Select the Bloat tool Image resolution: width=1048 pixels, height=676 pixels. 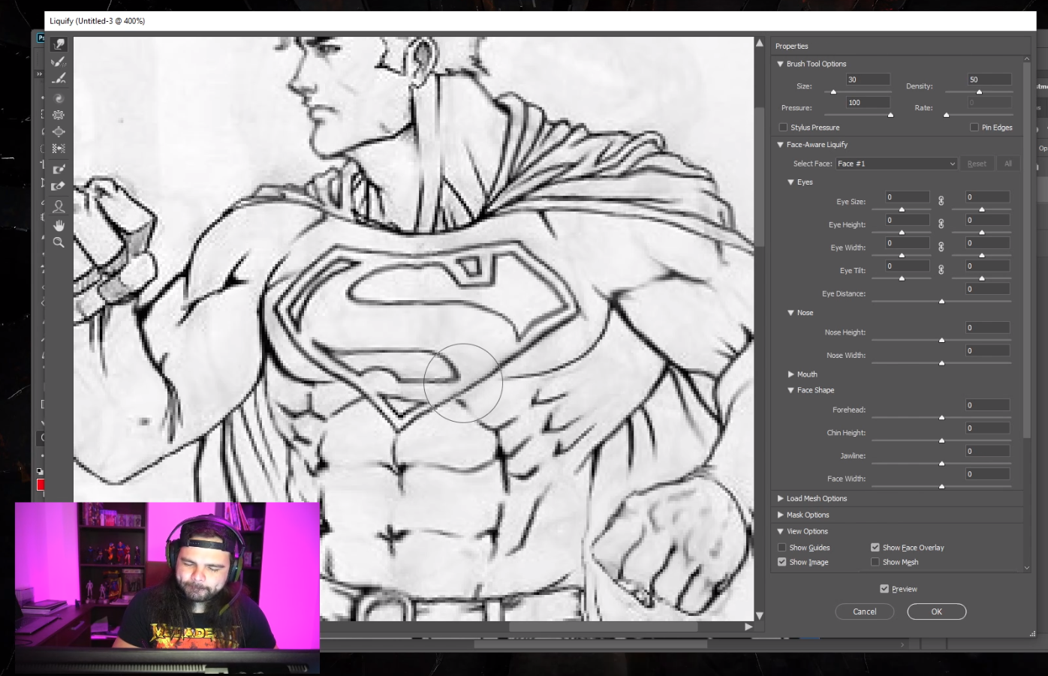coord(59,131)
